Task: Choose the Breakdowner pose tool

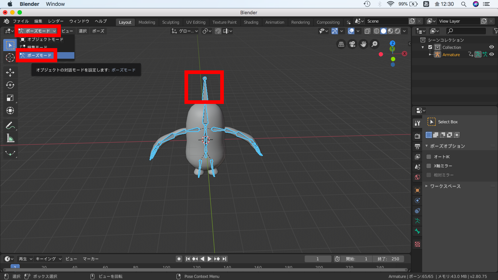Action: pos(10,153)
